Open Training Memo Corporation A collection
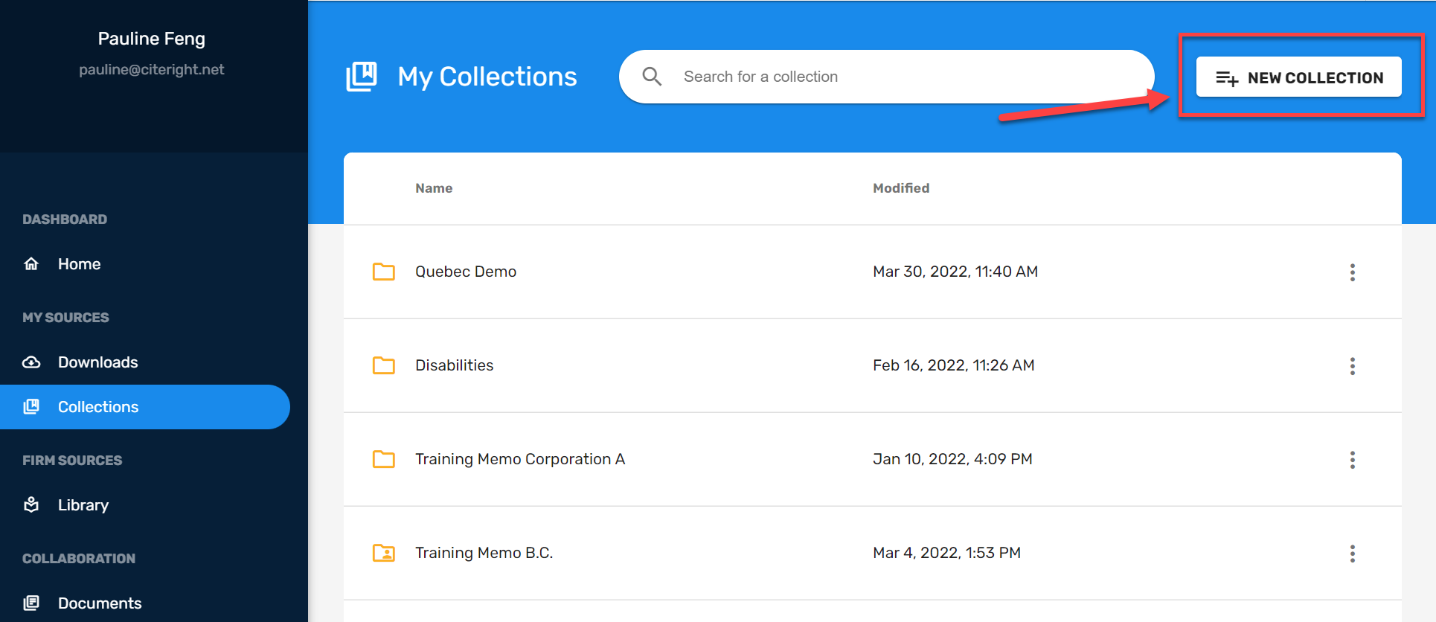The image size is (1436, 622). click(x=520, y=459)
